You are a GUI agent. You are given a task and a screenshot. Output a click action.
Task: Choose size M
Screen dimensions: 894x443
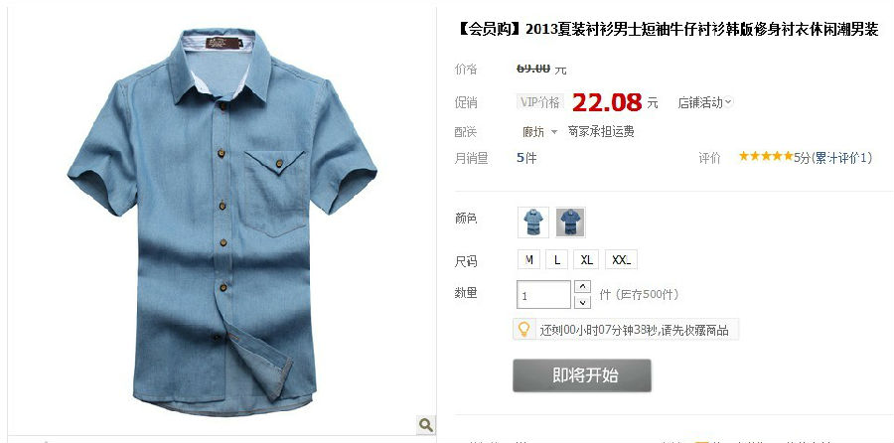point(529,260)
